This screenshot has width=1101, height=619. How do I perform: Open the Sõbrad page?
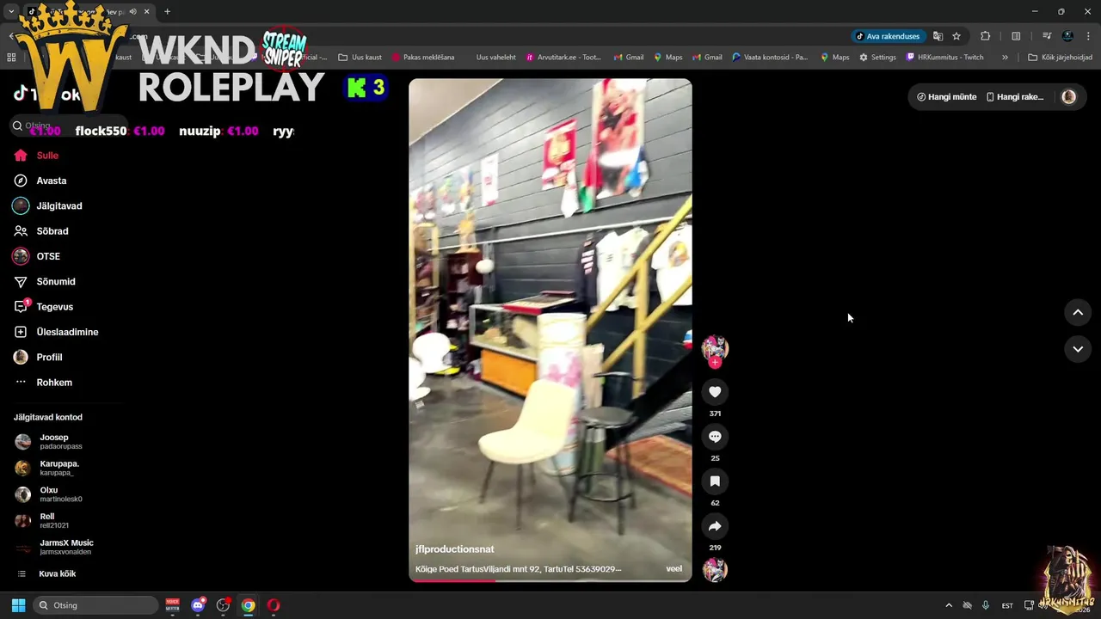click(40, 231)
